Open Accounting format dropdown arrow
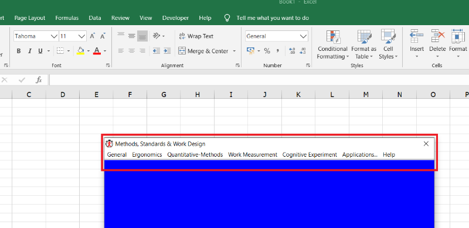Viewport: 469px width, 228px height. 259,51
